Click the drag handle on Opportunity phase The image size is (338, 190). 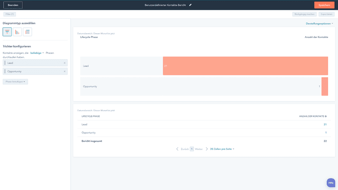(x=5, y=71)
